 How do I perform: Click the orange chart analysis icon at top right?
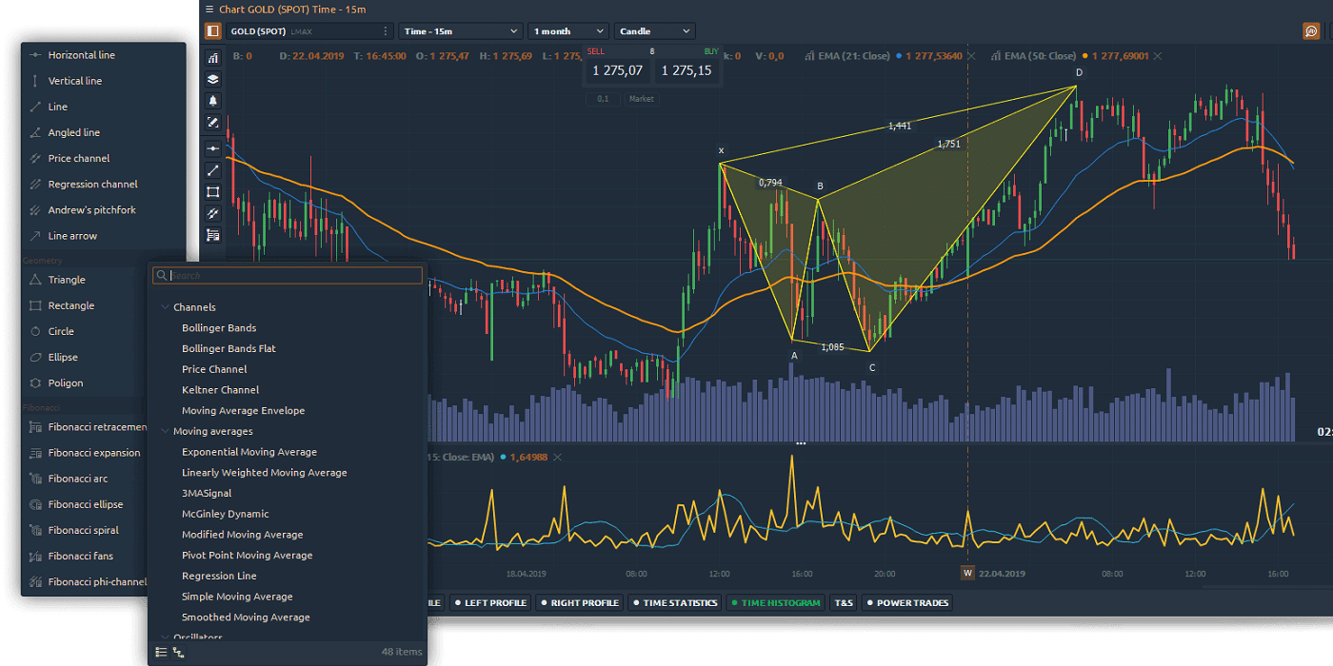pos(1311,31)
